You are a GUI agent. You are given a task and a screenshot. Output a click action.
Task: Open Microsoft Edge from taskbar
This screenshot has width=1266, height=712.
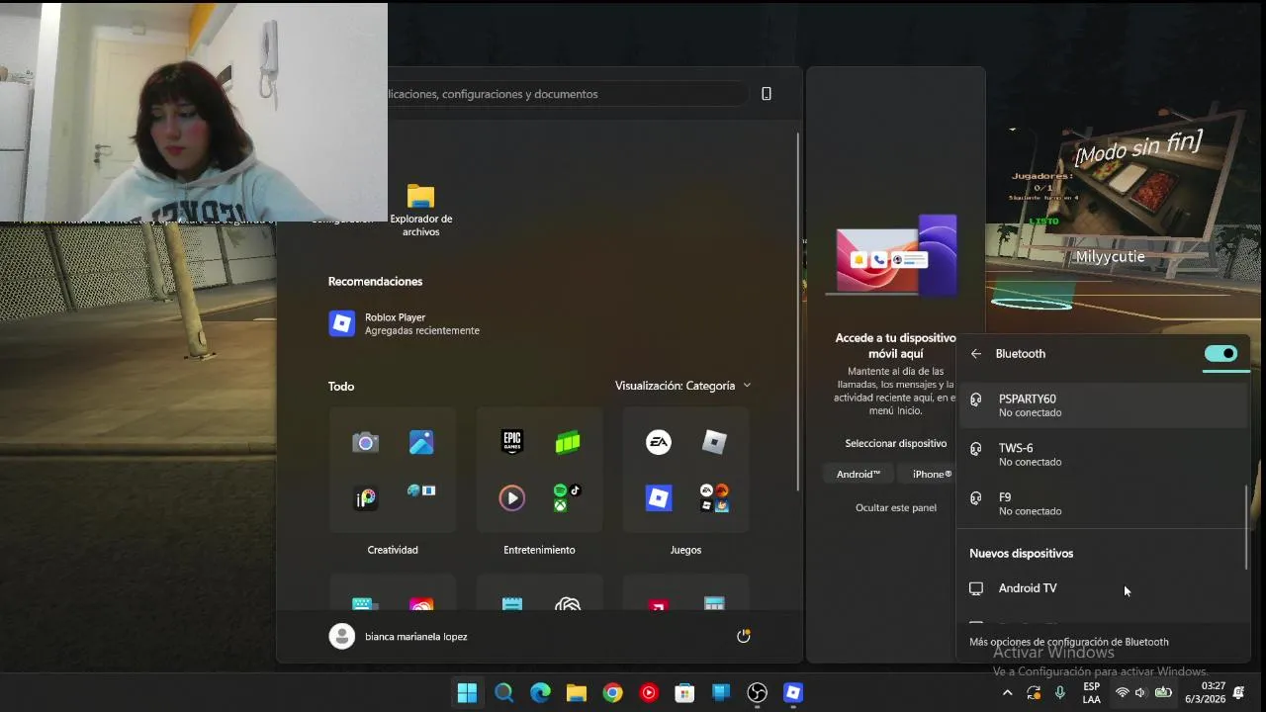coord(540,693)
